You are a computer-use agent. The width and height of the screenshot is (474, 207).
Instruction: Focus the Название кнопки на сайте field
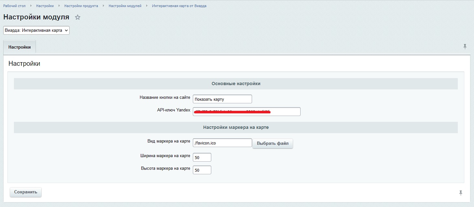222,99
